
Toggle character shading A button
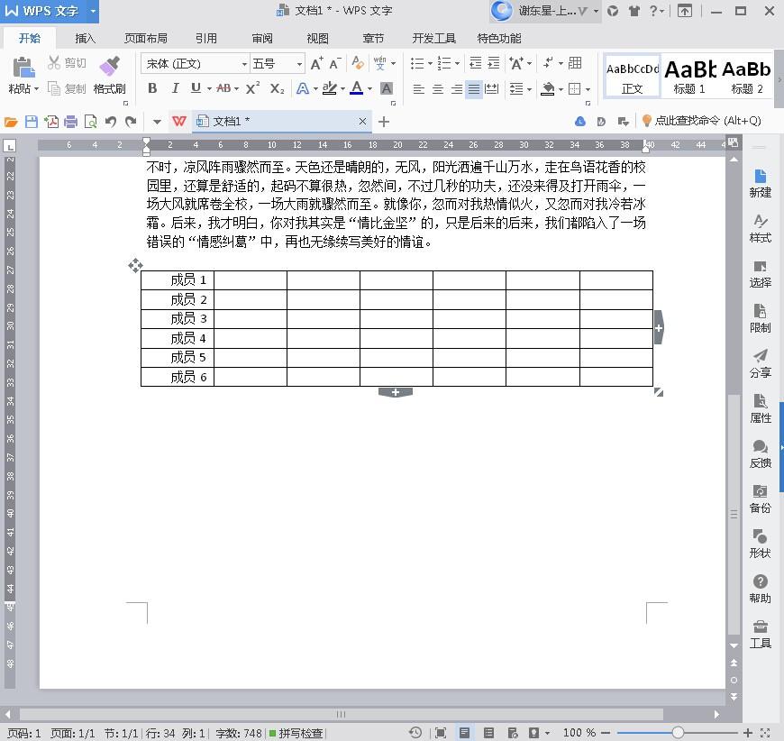coord(386,88)
